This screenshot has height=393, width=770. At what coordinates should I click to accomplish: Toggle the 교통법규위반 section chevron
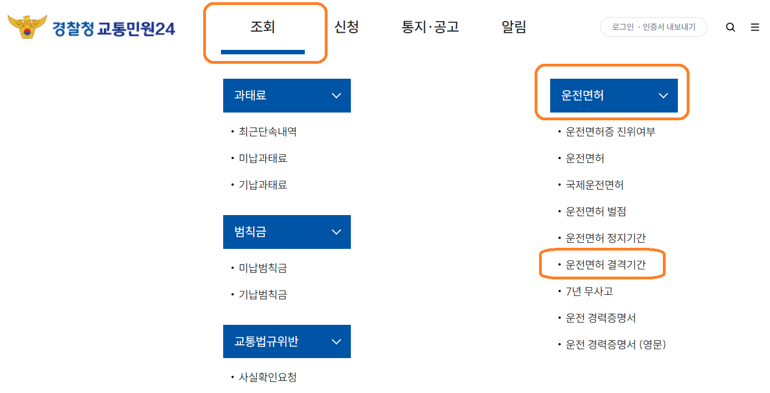click(x=336, y=341)
